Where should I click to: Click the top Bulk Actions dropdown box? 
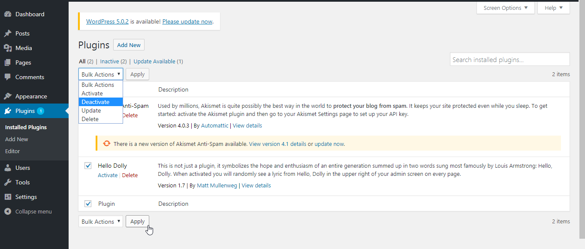(x=101, y=74)
